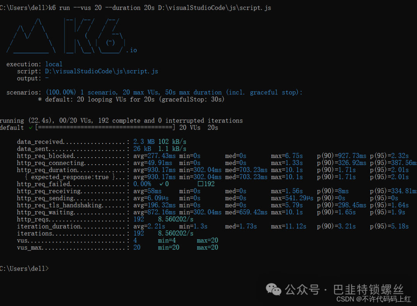Click 'p(90)=1.65s' value

click(336, 212)
